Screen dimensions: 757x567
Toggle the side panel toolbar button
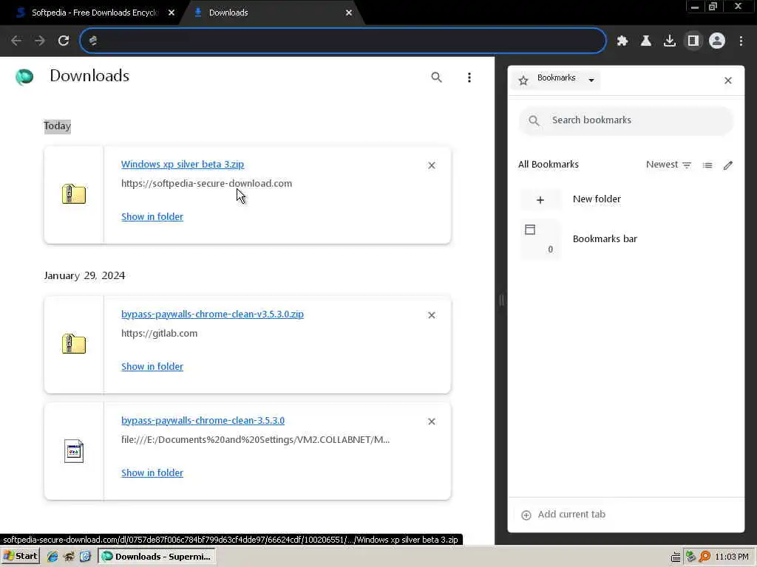pyautogui.click(x=693, y=41)
